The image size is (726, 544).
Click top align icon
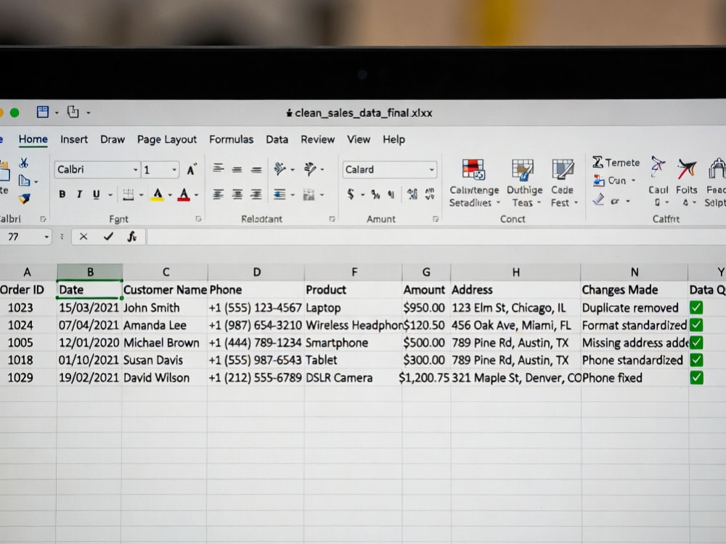click(218, 169)
